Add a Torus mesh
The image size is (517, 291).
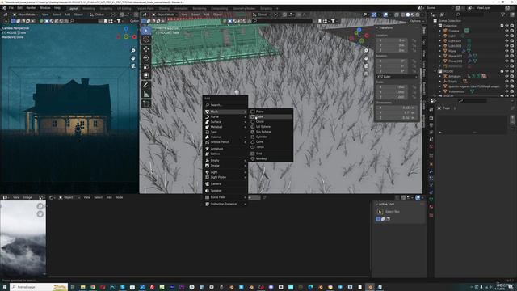[x=271, y=147]
